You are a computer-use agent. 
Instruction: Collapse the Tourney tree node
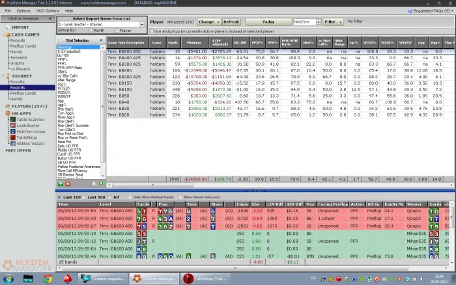(x=3, y=76)
